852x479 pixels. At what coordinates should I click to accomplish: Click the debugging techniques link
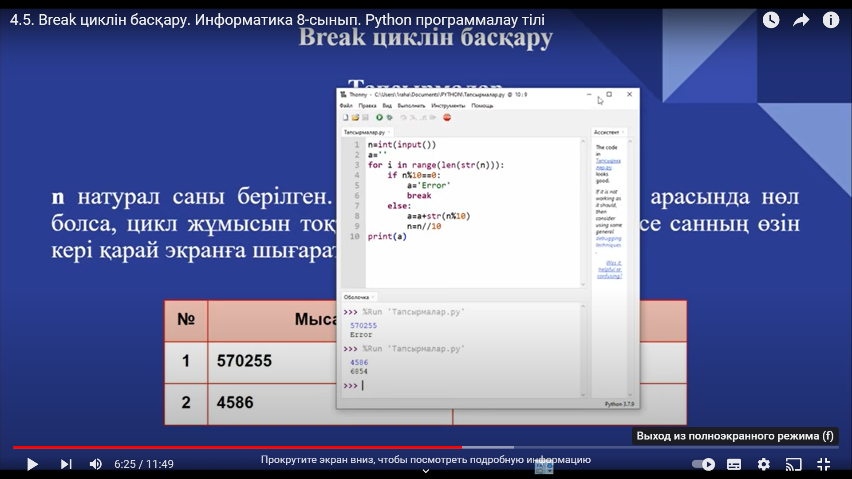coord(608,242)
